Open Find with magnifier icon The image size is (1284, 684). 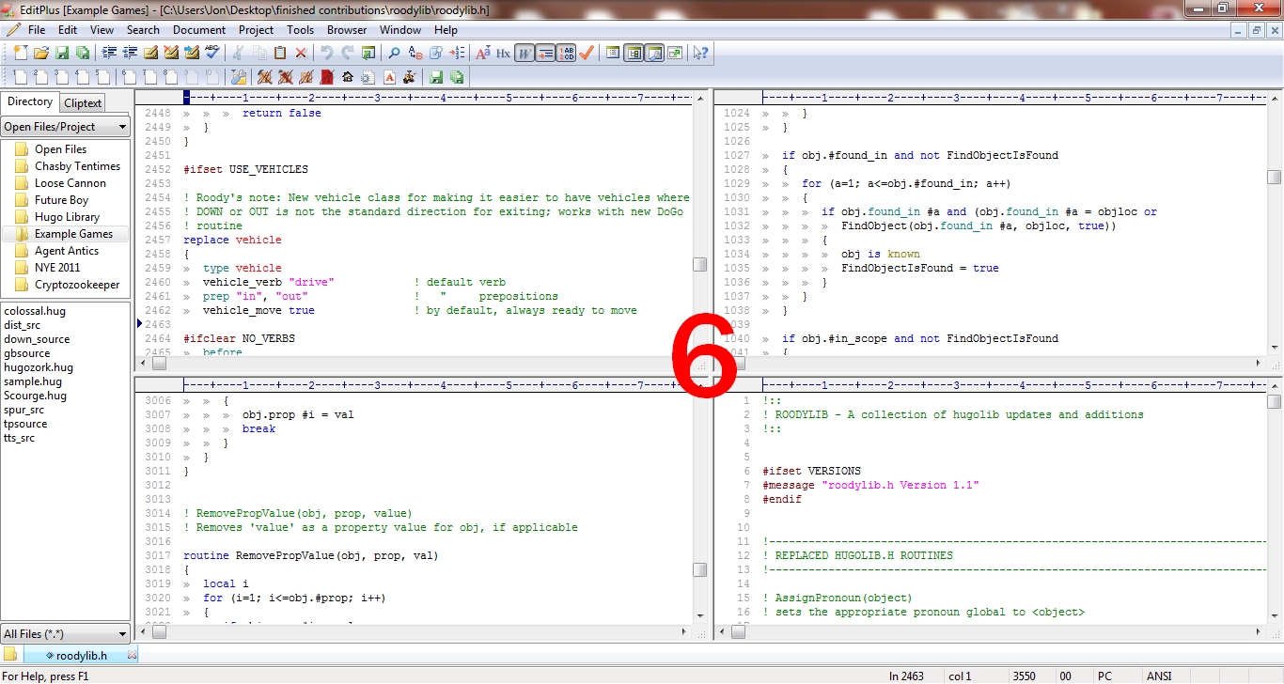(394, 53)
